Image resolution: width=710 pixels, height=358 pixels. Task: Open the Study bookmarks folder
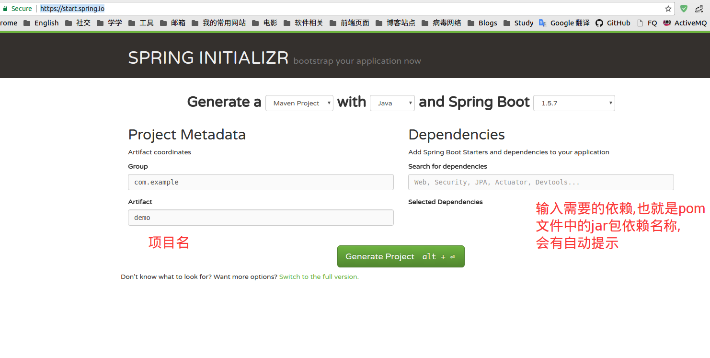coord(518,23)
